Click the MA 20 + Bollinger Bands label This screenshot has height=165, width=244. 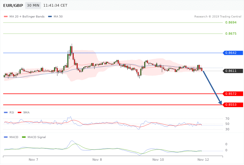27,16
